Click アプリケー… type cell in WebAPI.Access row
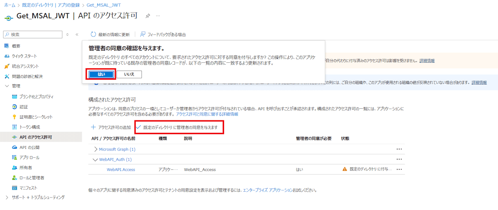The image size is (498, 210). click(x=168, y=169)
